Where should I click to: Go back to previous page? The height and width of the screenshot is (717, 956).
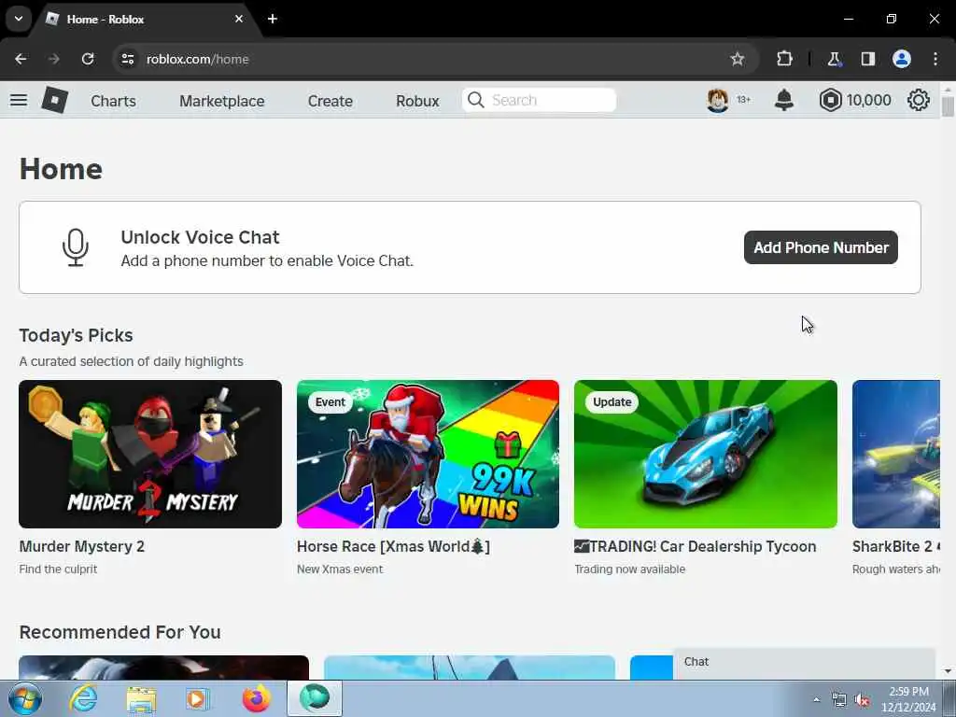pos(21,59)
